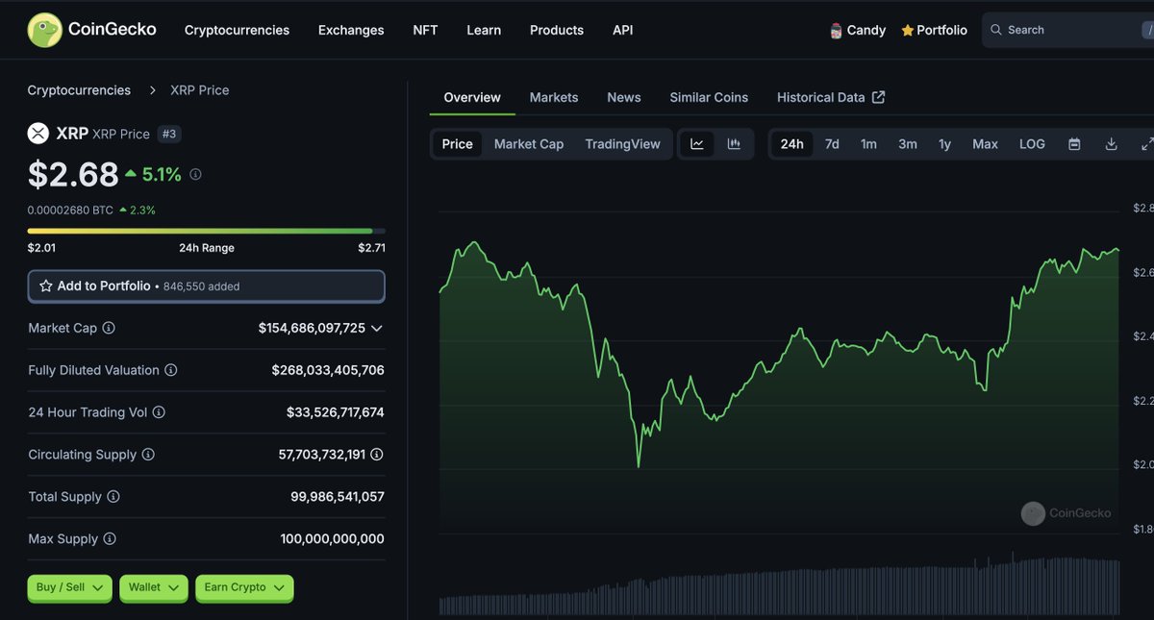Image resolution: width=1154 pixels, height=620 pixels.
Task: Open the calendar date picker on chart
Action: [1074, 143]
